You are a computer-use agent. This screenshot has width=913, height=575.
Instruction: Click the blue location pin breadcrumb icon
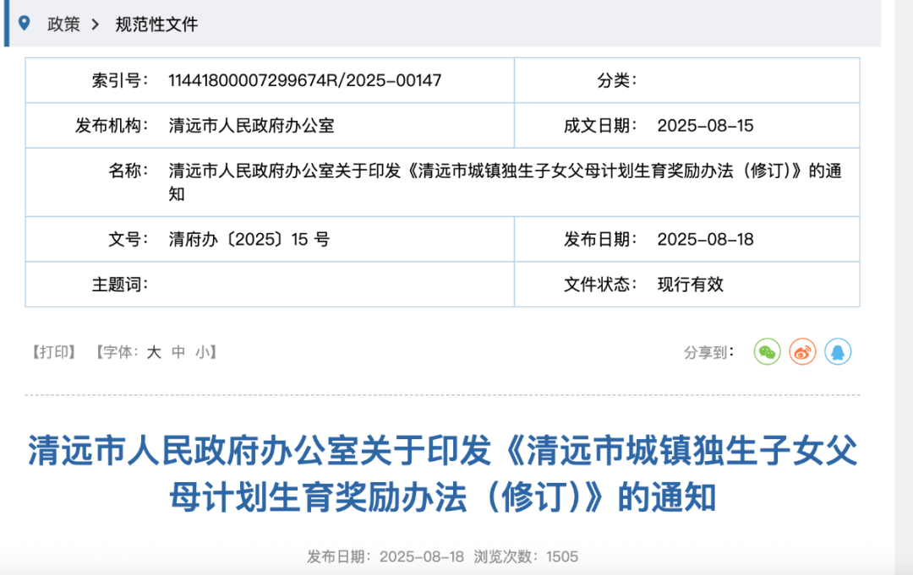click(x=23, y=23)
